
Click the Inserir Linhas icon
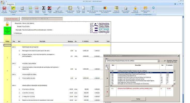31,9
